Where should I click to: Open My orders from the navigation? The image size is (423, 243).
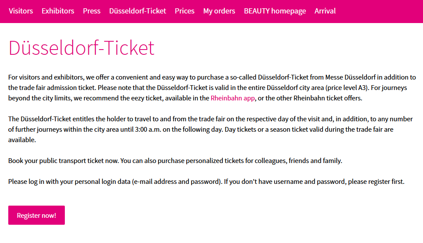[x=219, y=11]
